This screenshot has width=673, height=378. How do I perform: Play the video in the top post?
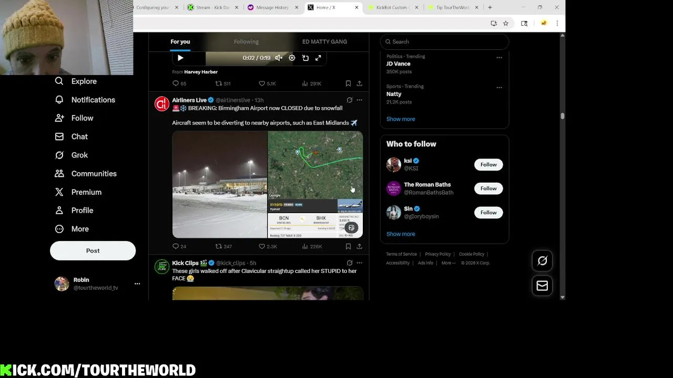pos(180,58)
